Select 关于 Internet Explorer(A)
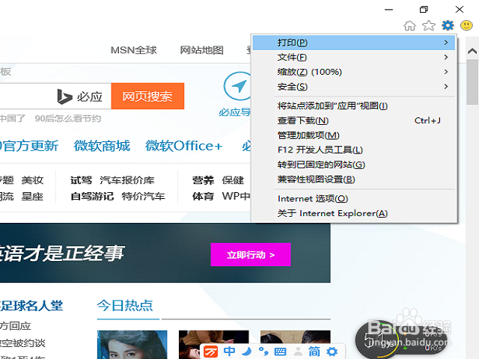This screenshot has width=479, height=359. click(354, 213)
